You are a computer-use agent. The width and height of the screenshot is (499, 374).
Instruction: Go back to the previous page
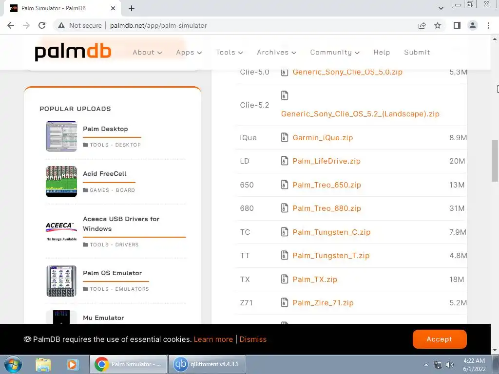(11, 25)
